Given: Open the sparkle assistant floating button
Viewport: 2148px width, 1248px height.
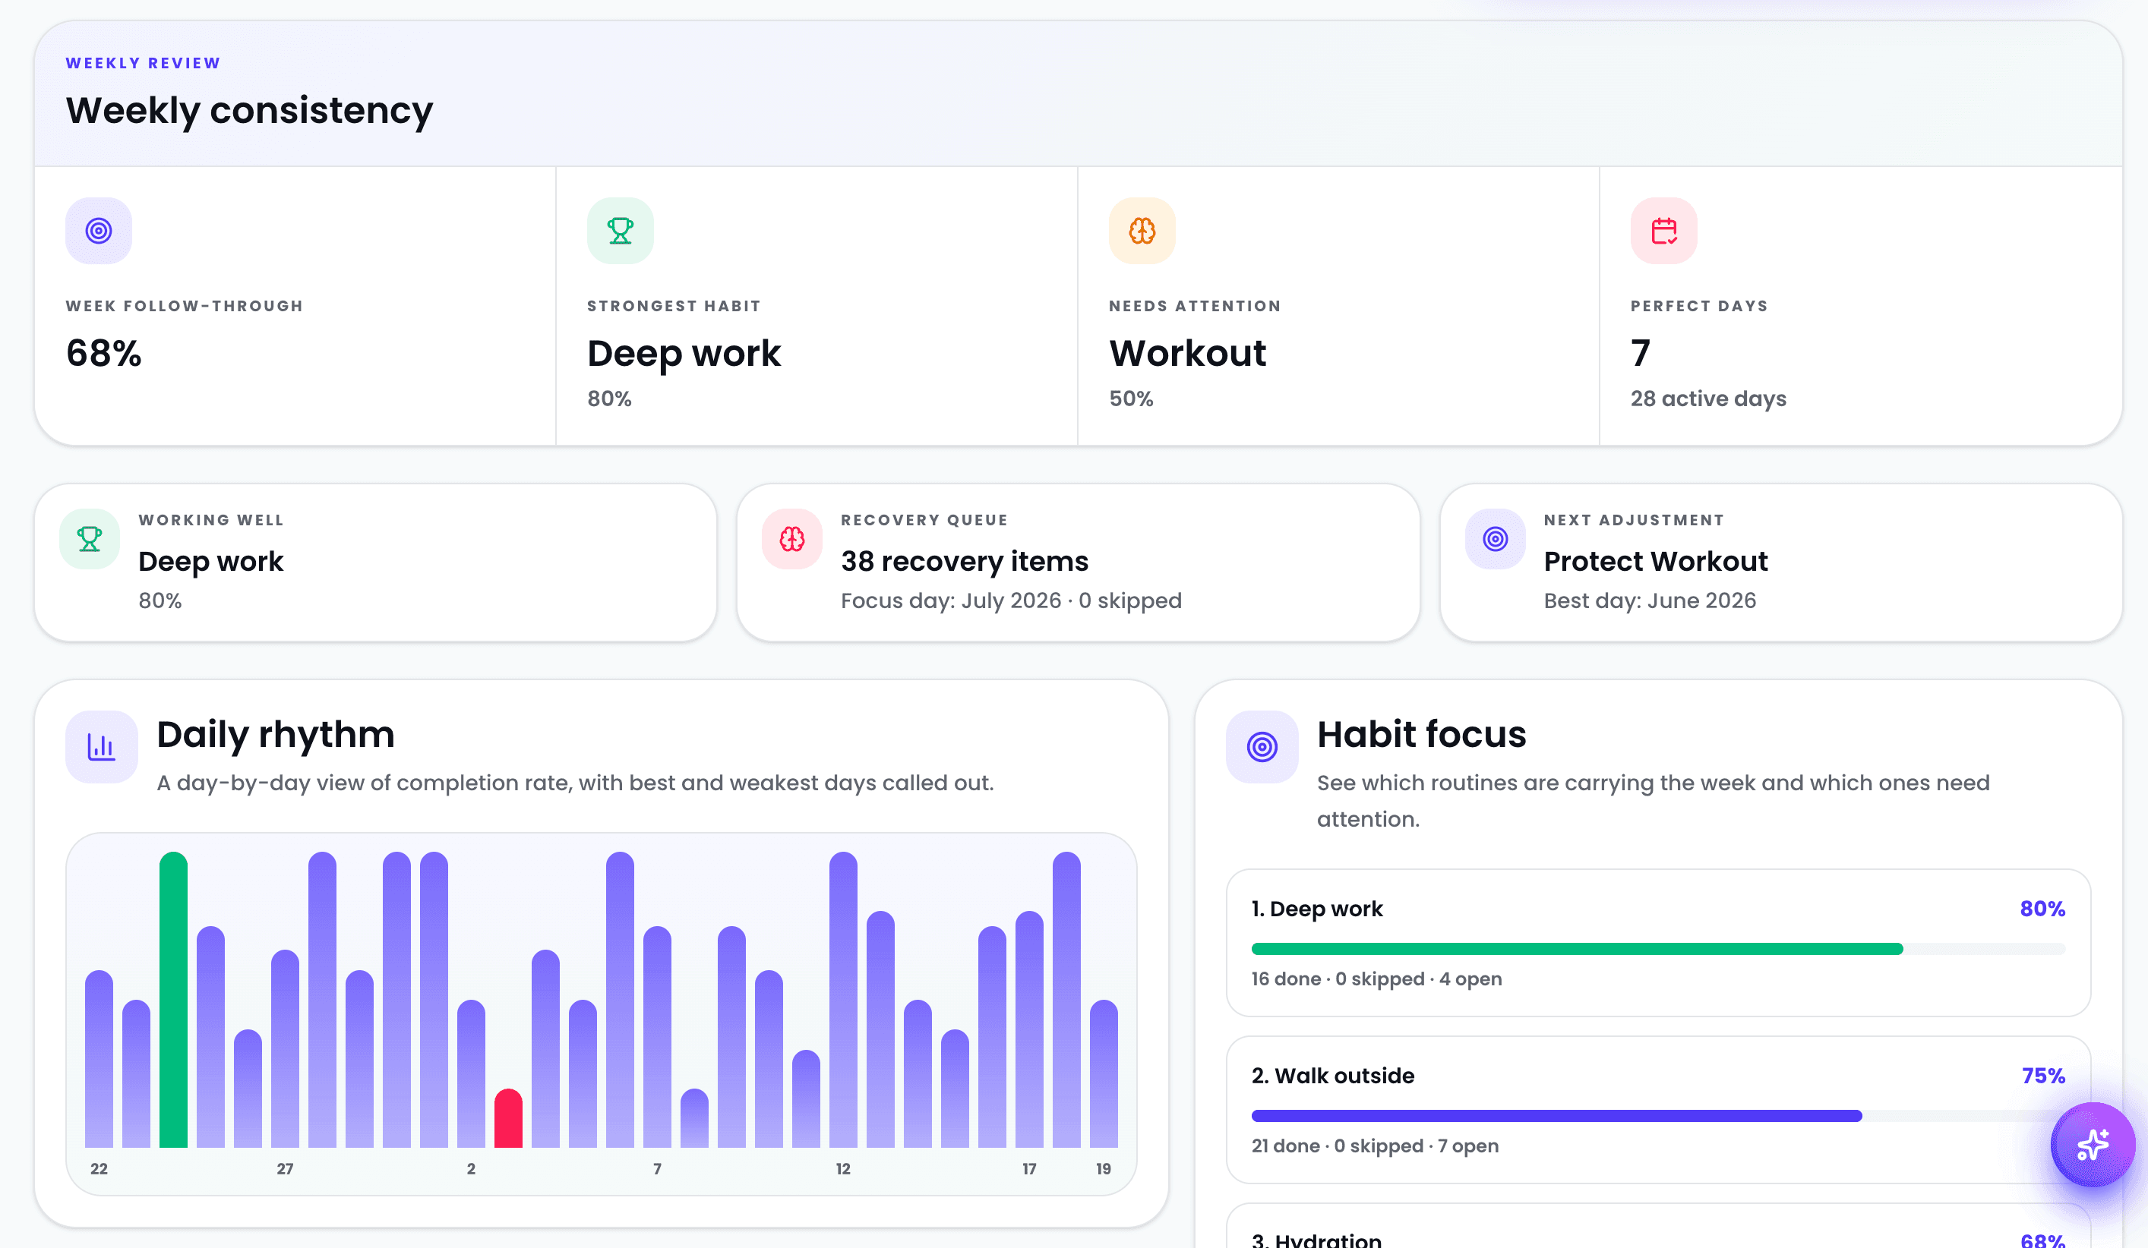Looking at the screenshot, I should pyautogui.click(x=2093, y=1144).
